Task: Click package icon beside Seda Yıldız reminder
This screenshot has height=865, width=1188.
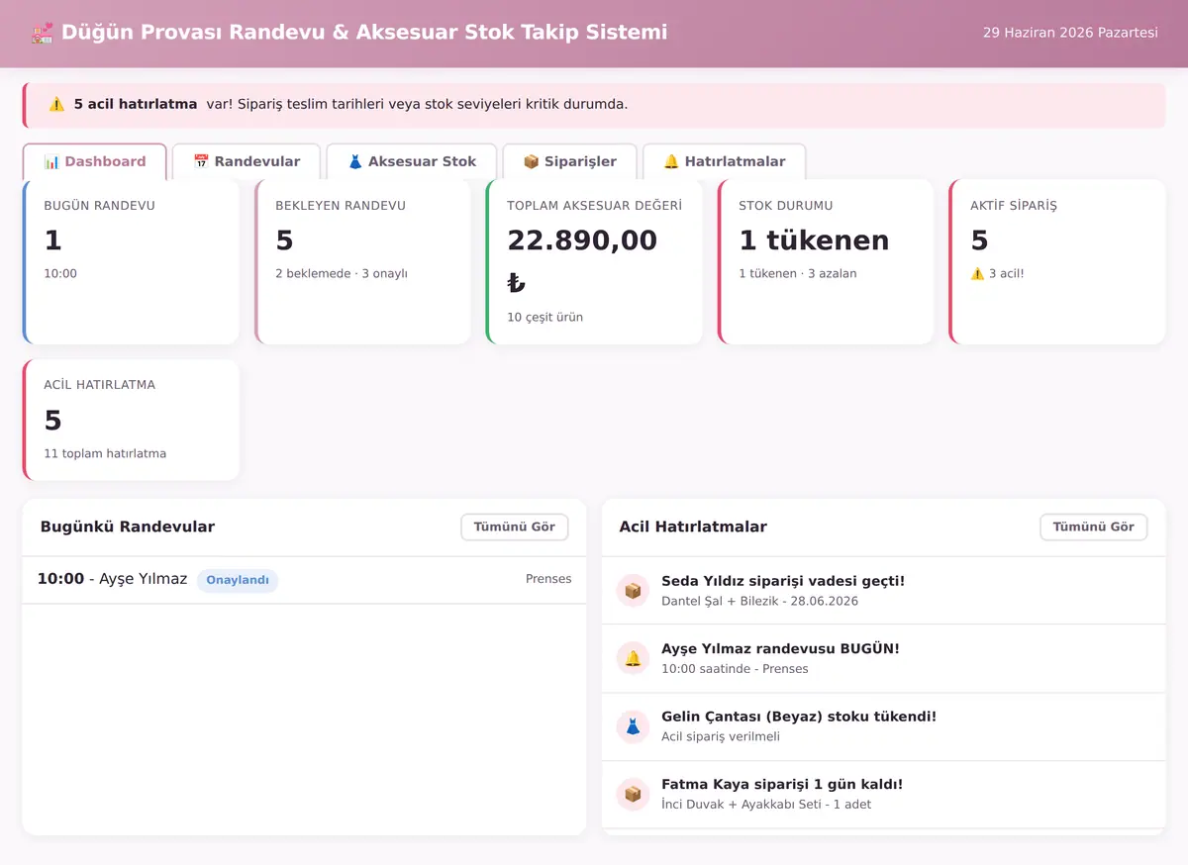Action: (x=633, y=591)
